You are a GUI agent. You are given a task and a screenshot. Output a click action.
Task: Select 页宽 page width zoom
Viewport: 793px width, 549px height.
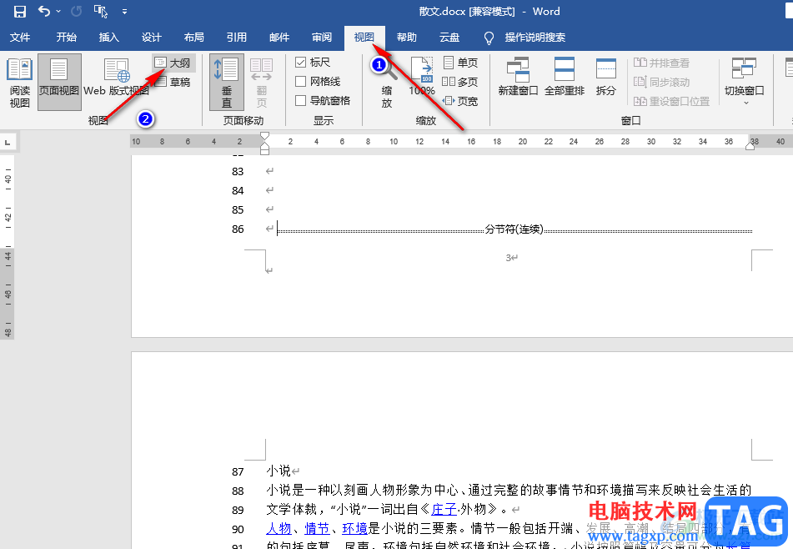point(460,101)
